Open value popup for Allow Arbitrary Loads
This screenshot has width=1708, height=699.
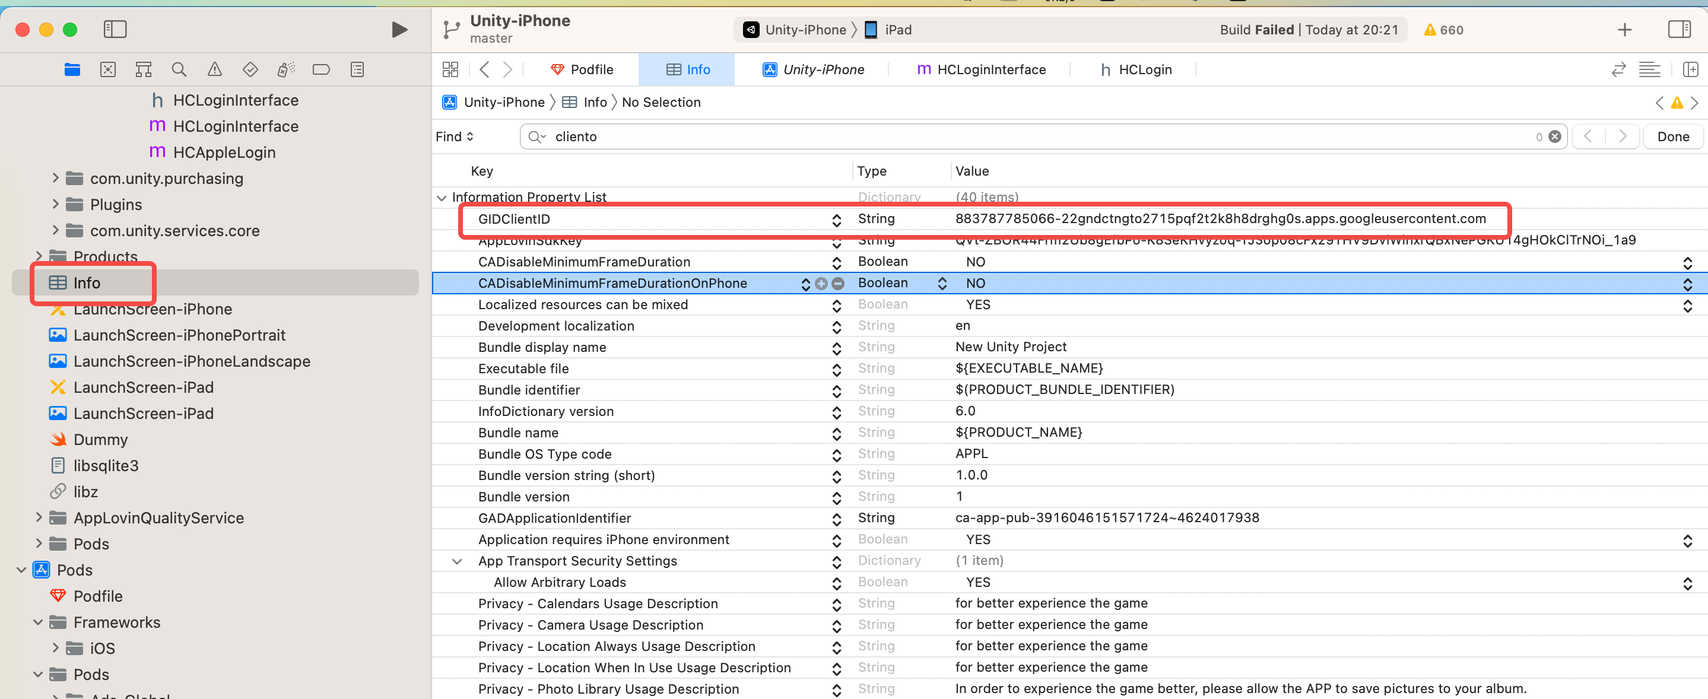(x=1687, y=583)
